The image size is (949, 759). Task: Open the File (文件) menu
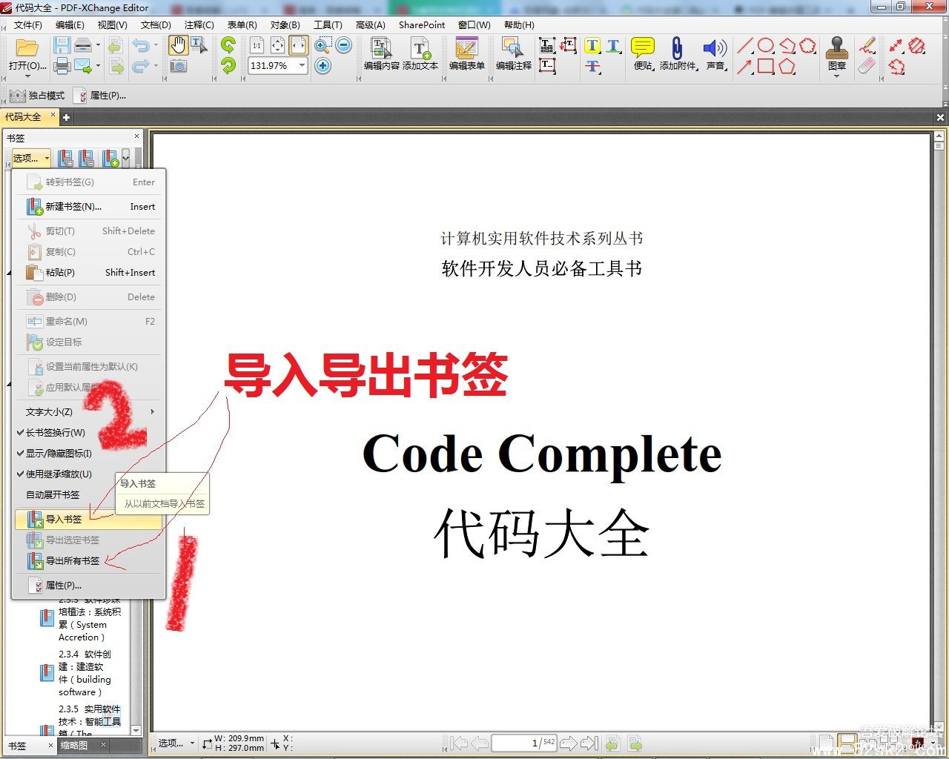coord(27,24)
